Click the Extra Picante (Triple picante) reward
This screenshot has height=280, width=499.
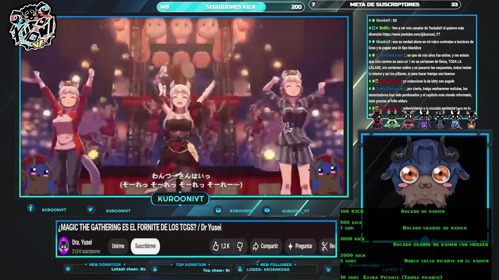pyautogui.click(x=403, y=277)
